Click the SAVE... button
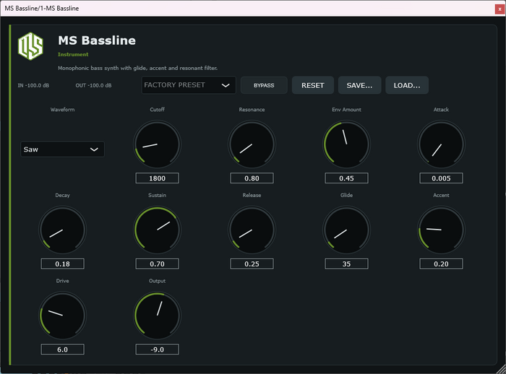The height and width of the screenshot is (374, 506). pos(359,85)
